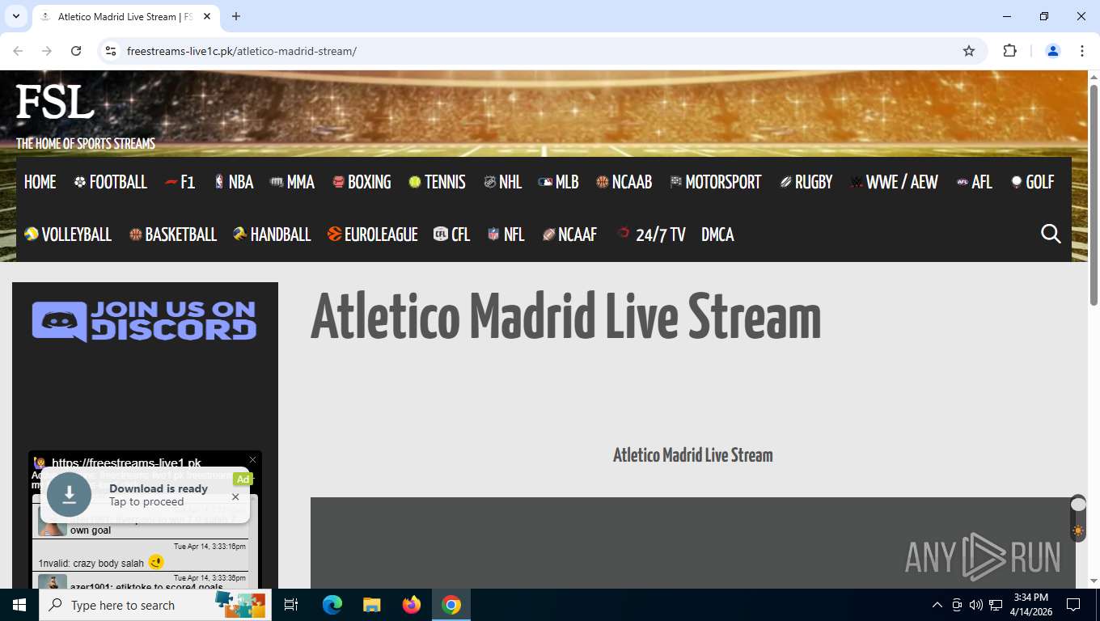Show hidden system tray icons
This screenshot has width=1100, height=621.
coord(937,605)
